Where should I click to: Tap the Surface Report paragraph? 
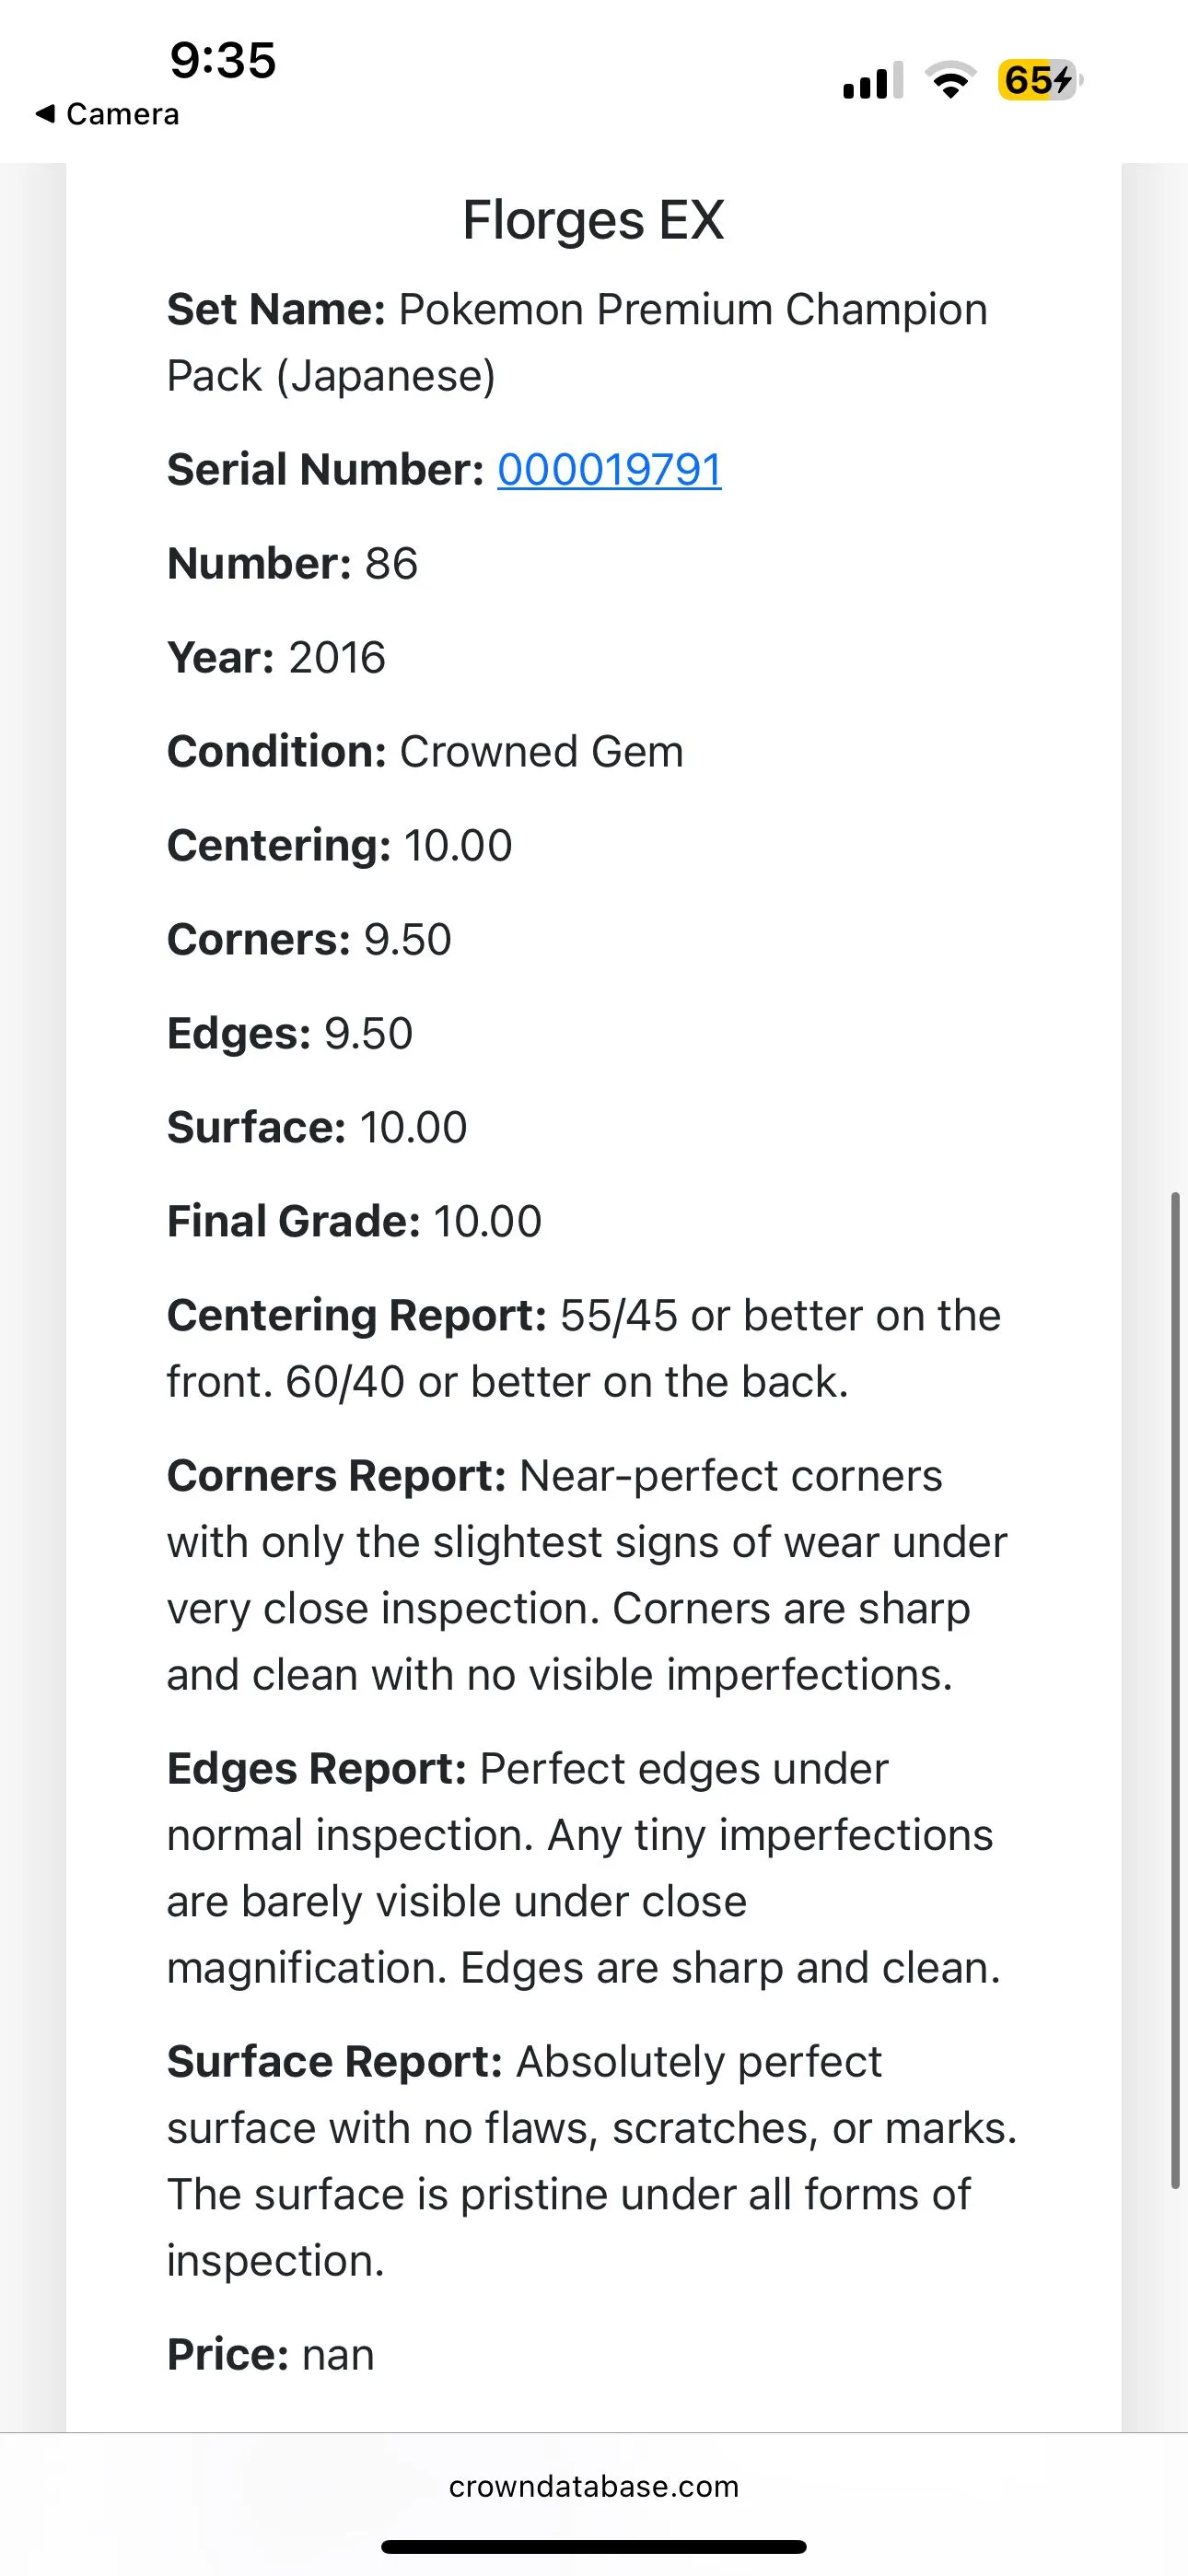click(592, 2161)
